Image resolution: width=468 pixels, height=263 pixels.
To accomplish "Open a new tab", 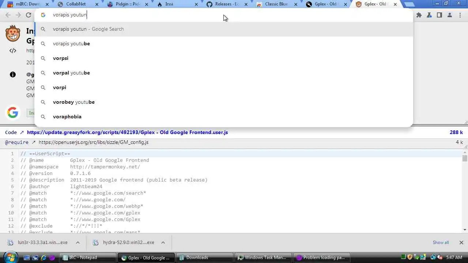I will click(409, 4).
